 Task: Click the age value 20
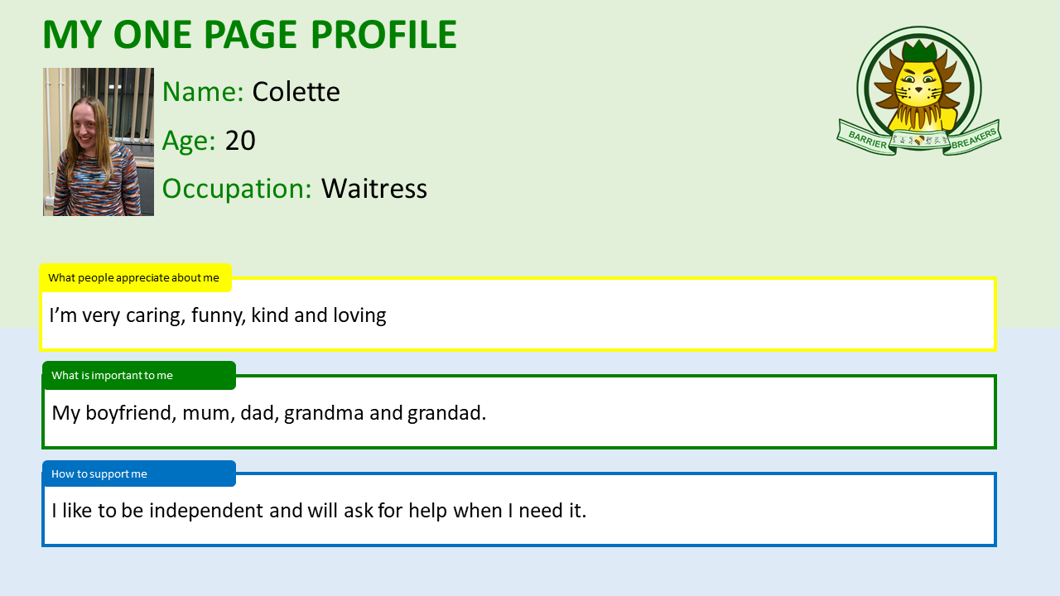pos(240,141)
